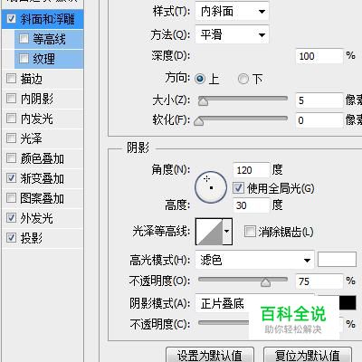Tick the 图案叠加 checkbox
This screenshot has height=362, width=362.
[x=11, y=198]
